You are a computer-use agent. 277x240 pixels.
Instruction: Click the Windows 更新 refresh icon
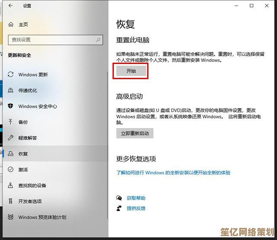(11, 75)
